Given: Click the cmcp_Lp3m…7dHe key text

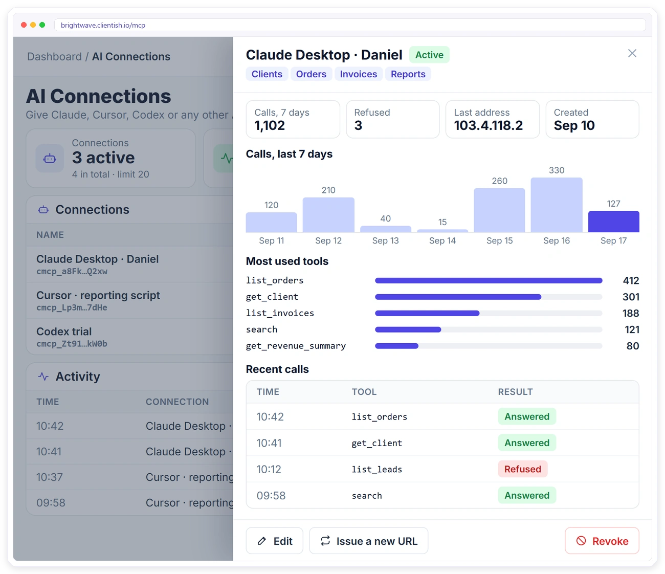Looking at the screenshot, I should (x=72, y=308).
